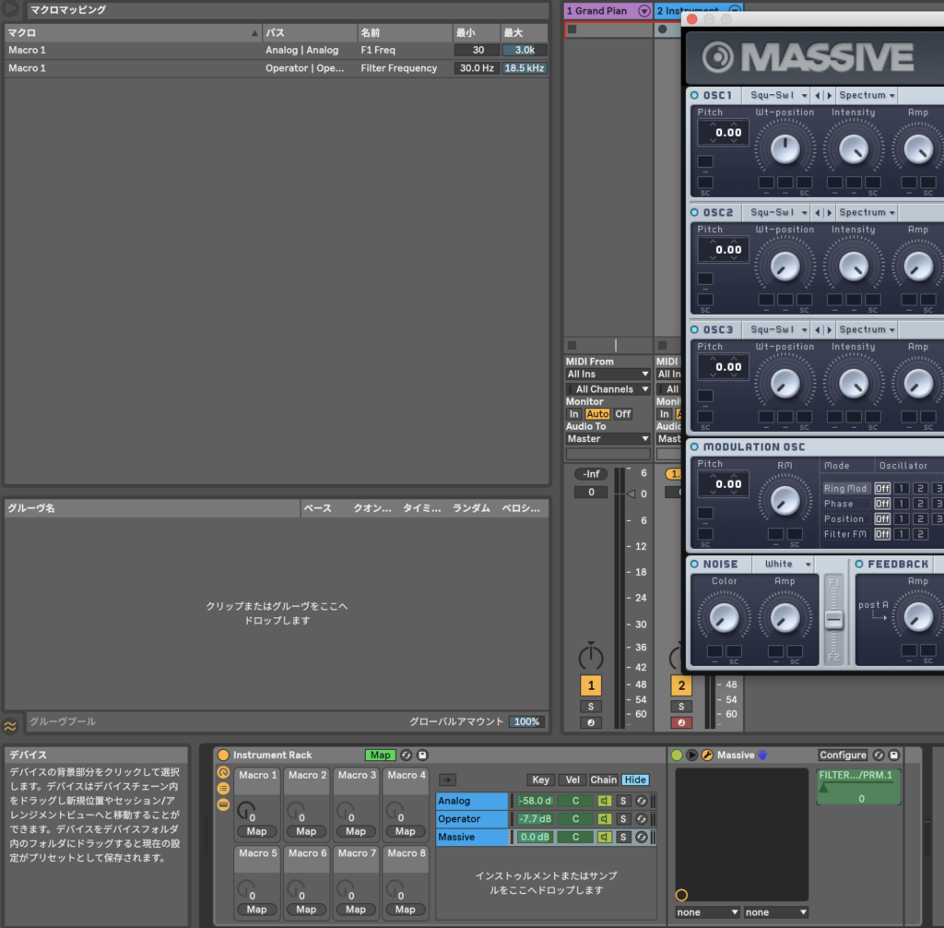This screenshot has height=928, width=944.
Task: Select the Key zone editor tab
Action: pyautogui.click(x=540, y=779)
